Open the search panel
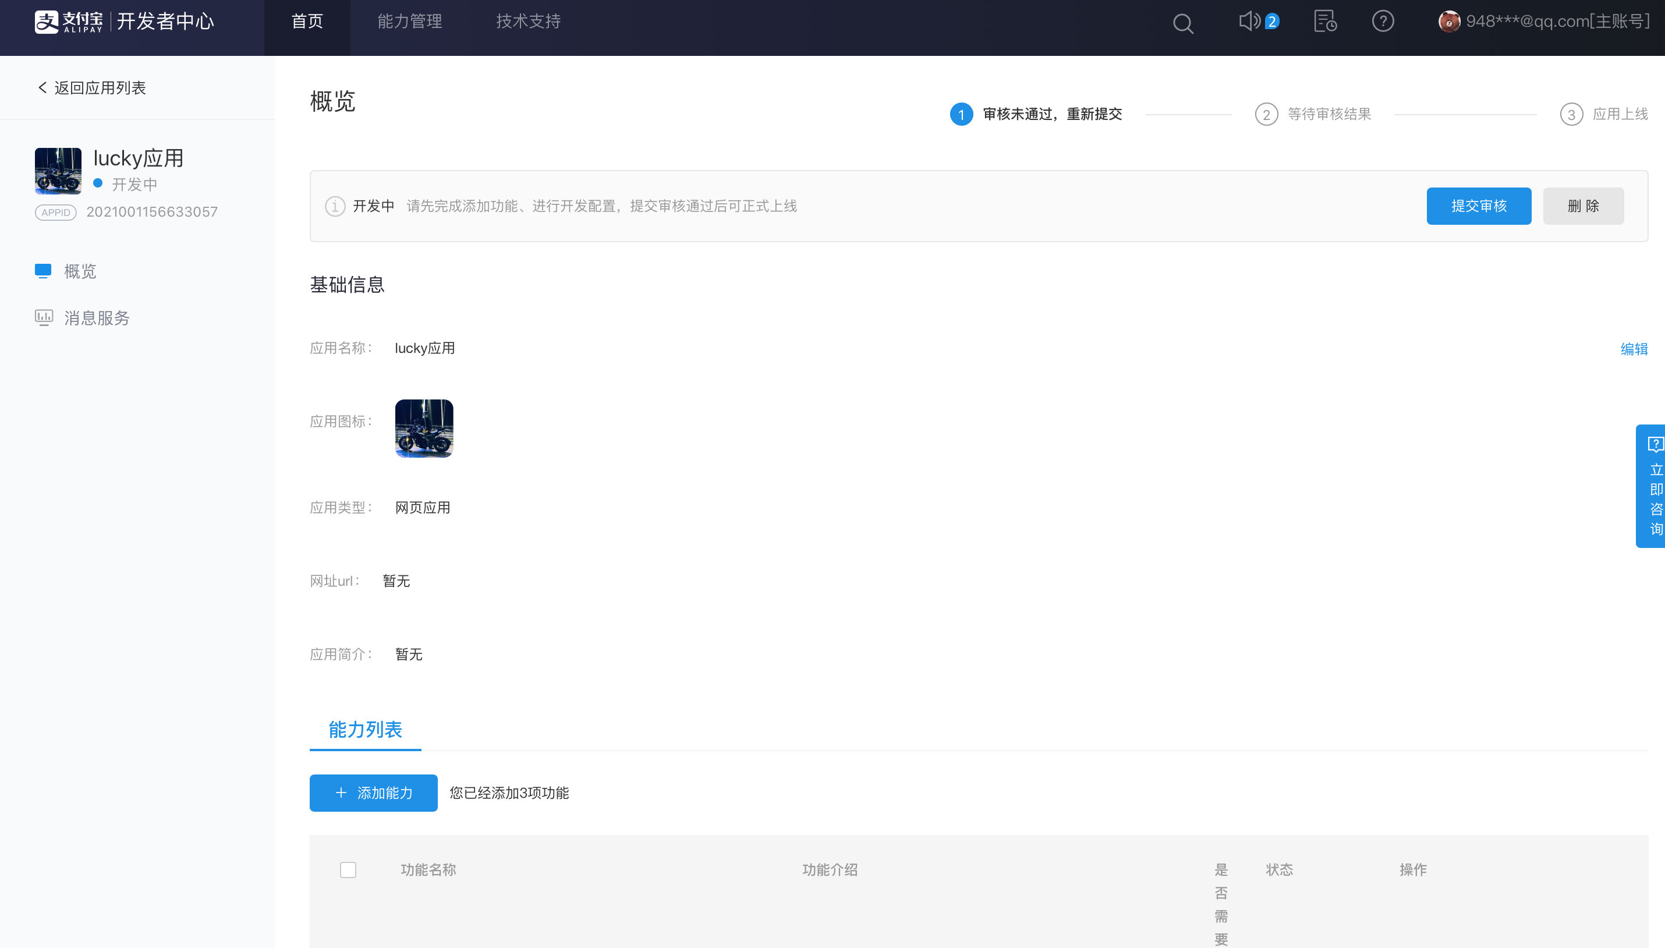This screenshot has width=1665, height=948. point(1184,23)
